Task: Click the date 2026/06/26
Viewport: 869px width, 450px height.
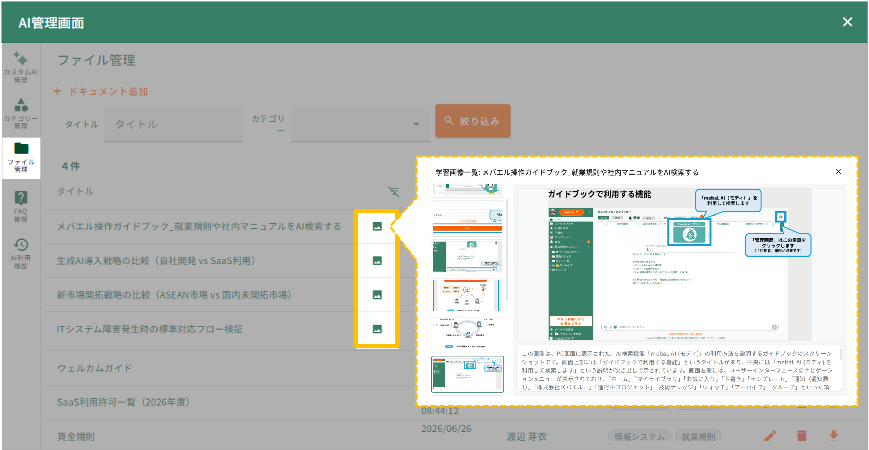Action: (446, 429)
